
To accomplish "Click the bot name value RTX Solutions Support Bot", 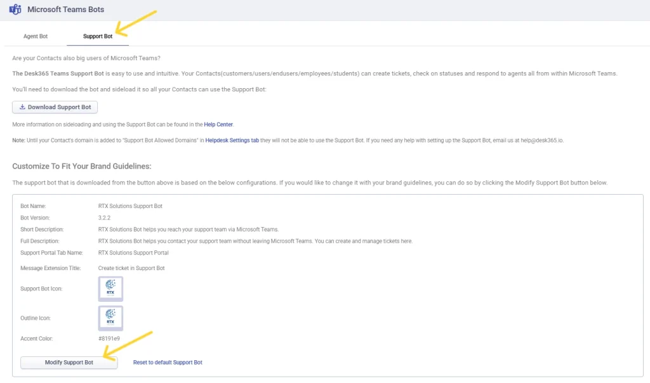I will 130,206.
